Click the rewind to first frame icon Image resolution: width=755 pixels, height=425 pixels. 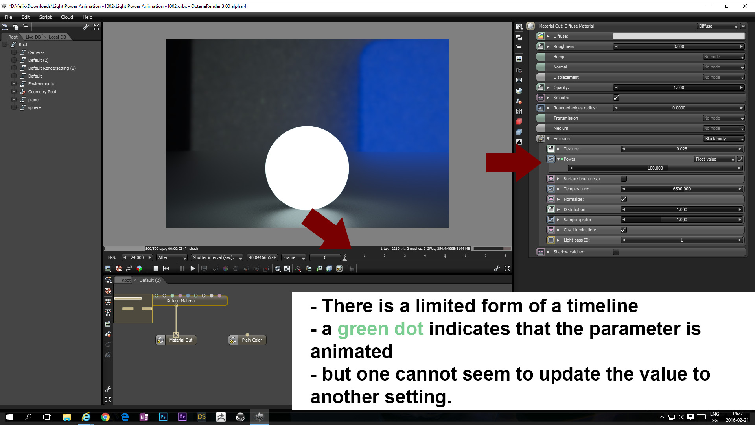coord(166,268)
